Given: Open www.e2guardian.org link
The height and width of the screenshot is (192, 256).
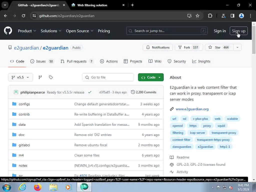Looking at the screenshot, I should (192, 109).
